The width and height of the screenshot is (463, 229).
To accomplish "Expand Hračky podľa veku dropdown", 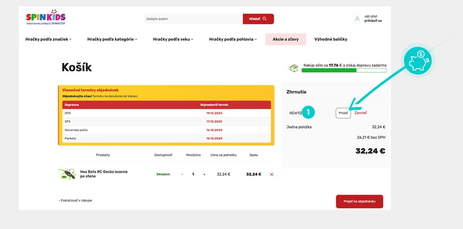I will (x=173, y=39).
